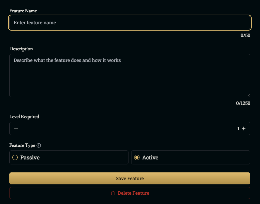Select the Passive radio circle

(x=15, y=157)
